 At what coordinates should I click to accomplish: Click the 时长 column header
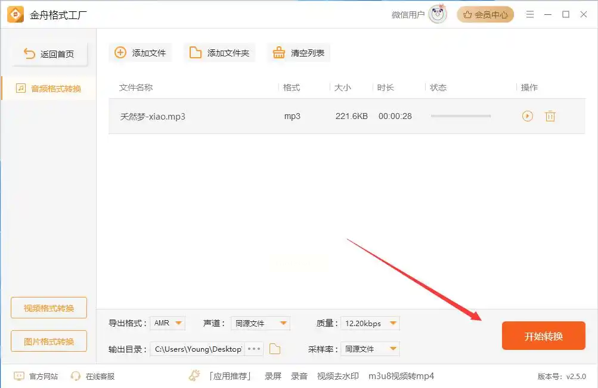point(386,87)
